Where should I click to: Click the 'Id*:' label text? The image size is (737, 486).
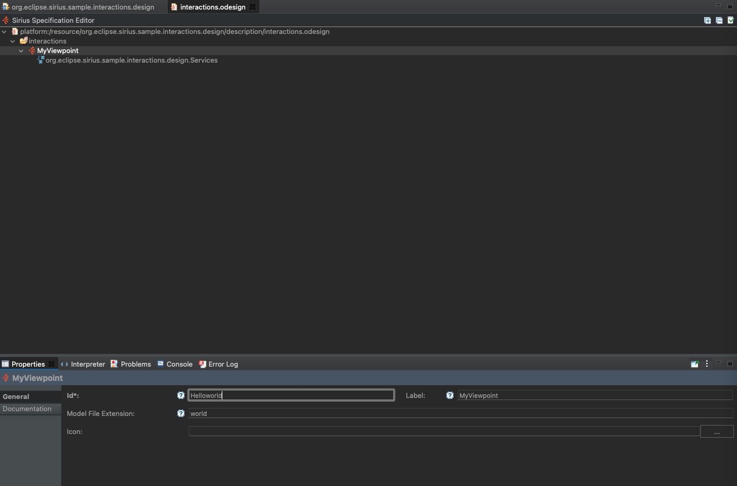(x=73, y=395)
